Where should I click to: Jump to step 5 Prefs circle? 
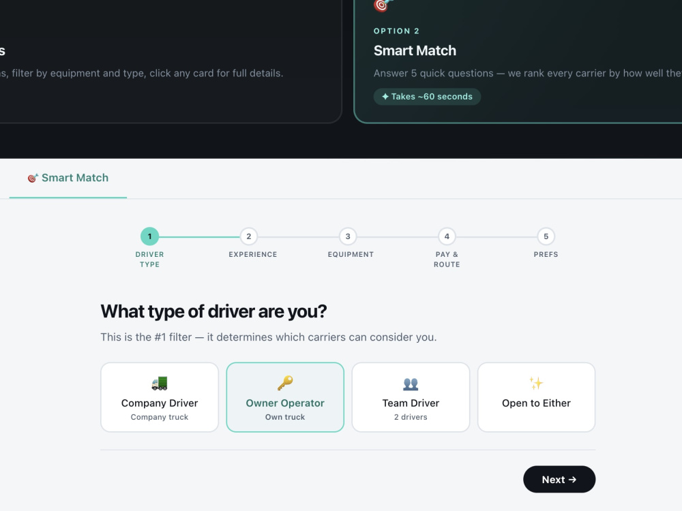click(546, 236)
